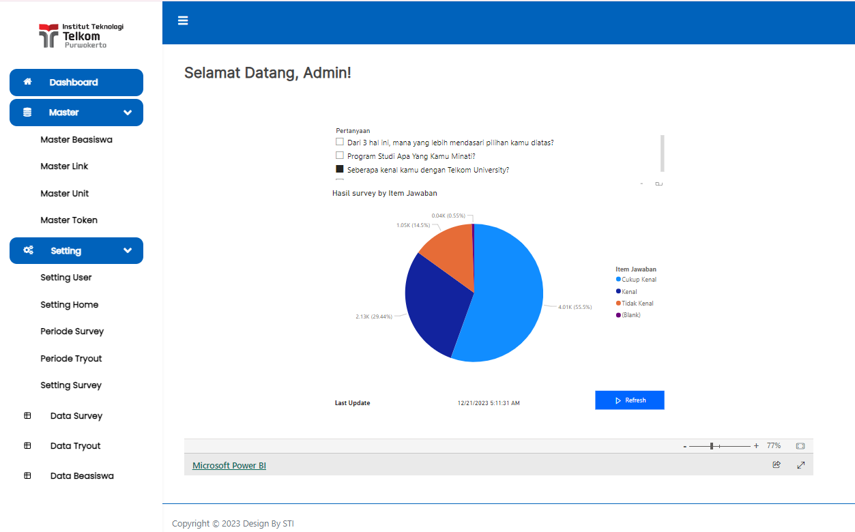Image resolution: width=855 pixels, height=532 pixels.
Task: Check 'Dari 3 hal ini' question checkbox
Action: [x=340, y=143]
